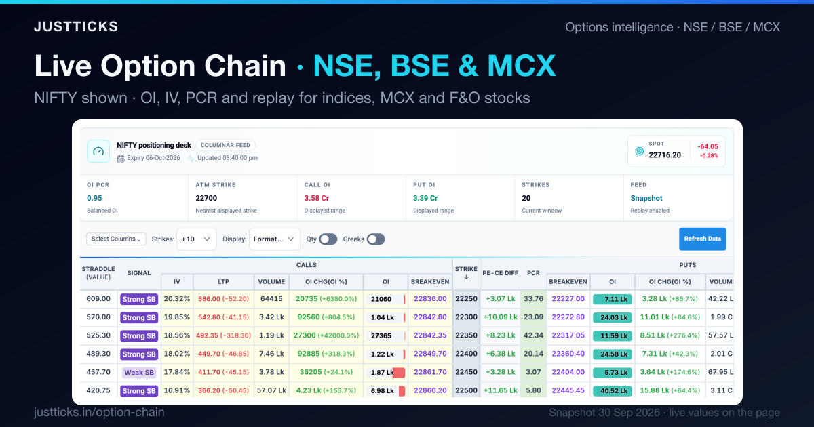Toggle the Greeks switch
Viewport: 814px width, 427px height.
(x=376, y=239)
